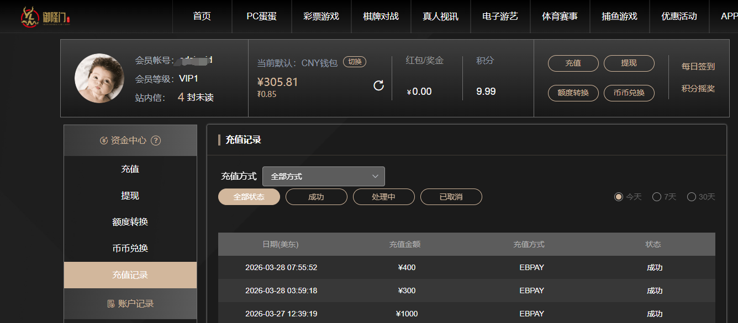The image size is (738, 323).
Task: Open 积分摇奖 points lottery link
Action: pyautogui.click(x=698, y=87)
